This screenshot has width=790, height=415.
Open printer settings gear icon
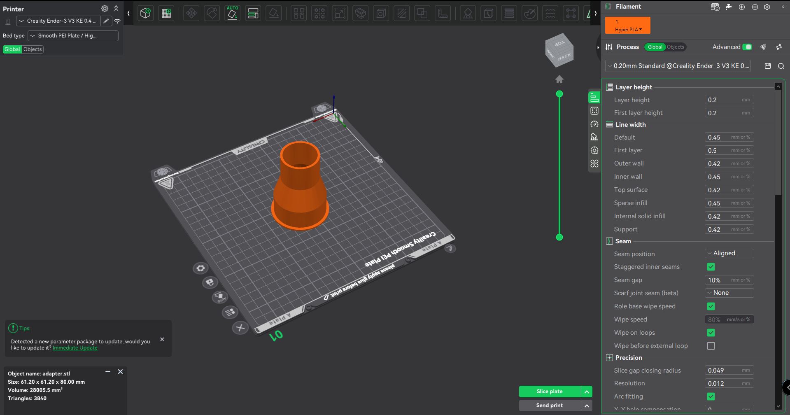tap(105, 8)
